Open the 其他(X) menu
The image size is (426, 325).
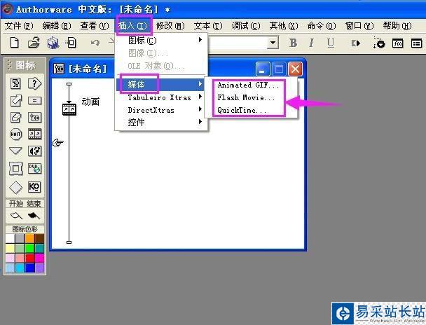[x=284, y=26]
